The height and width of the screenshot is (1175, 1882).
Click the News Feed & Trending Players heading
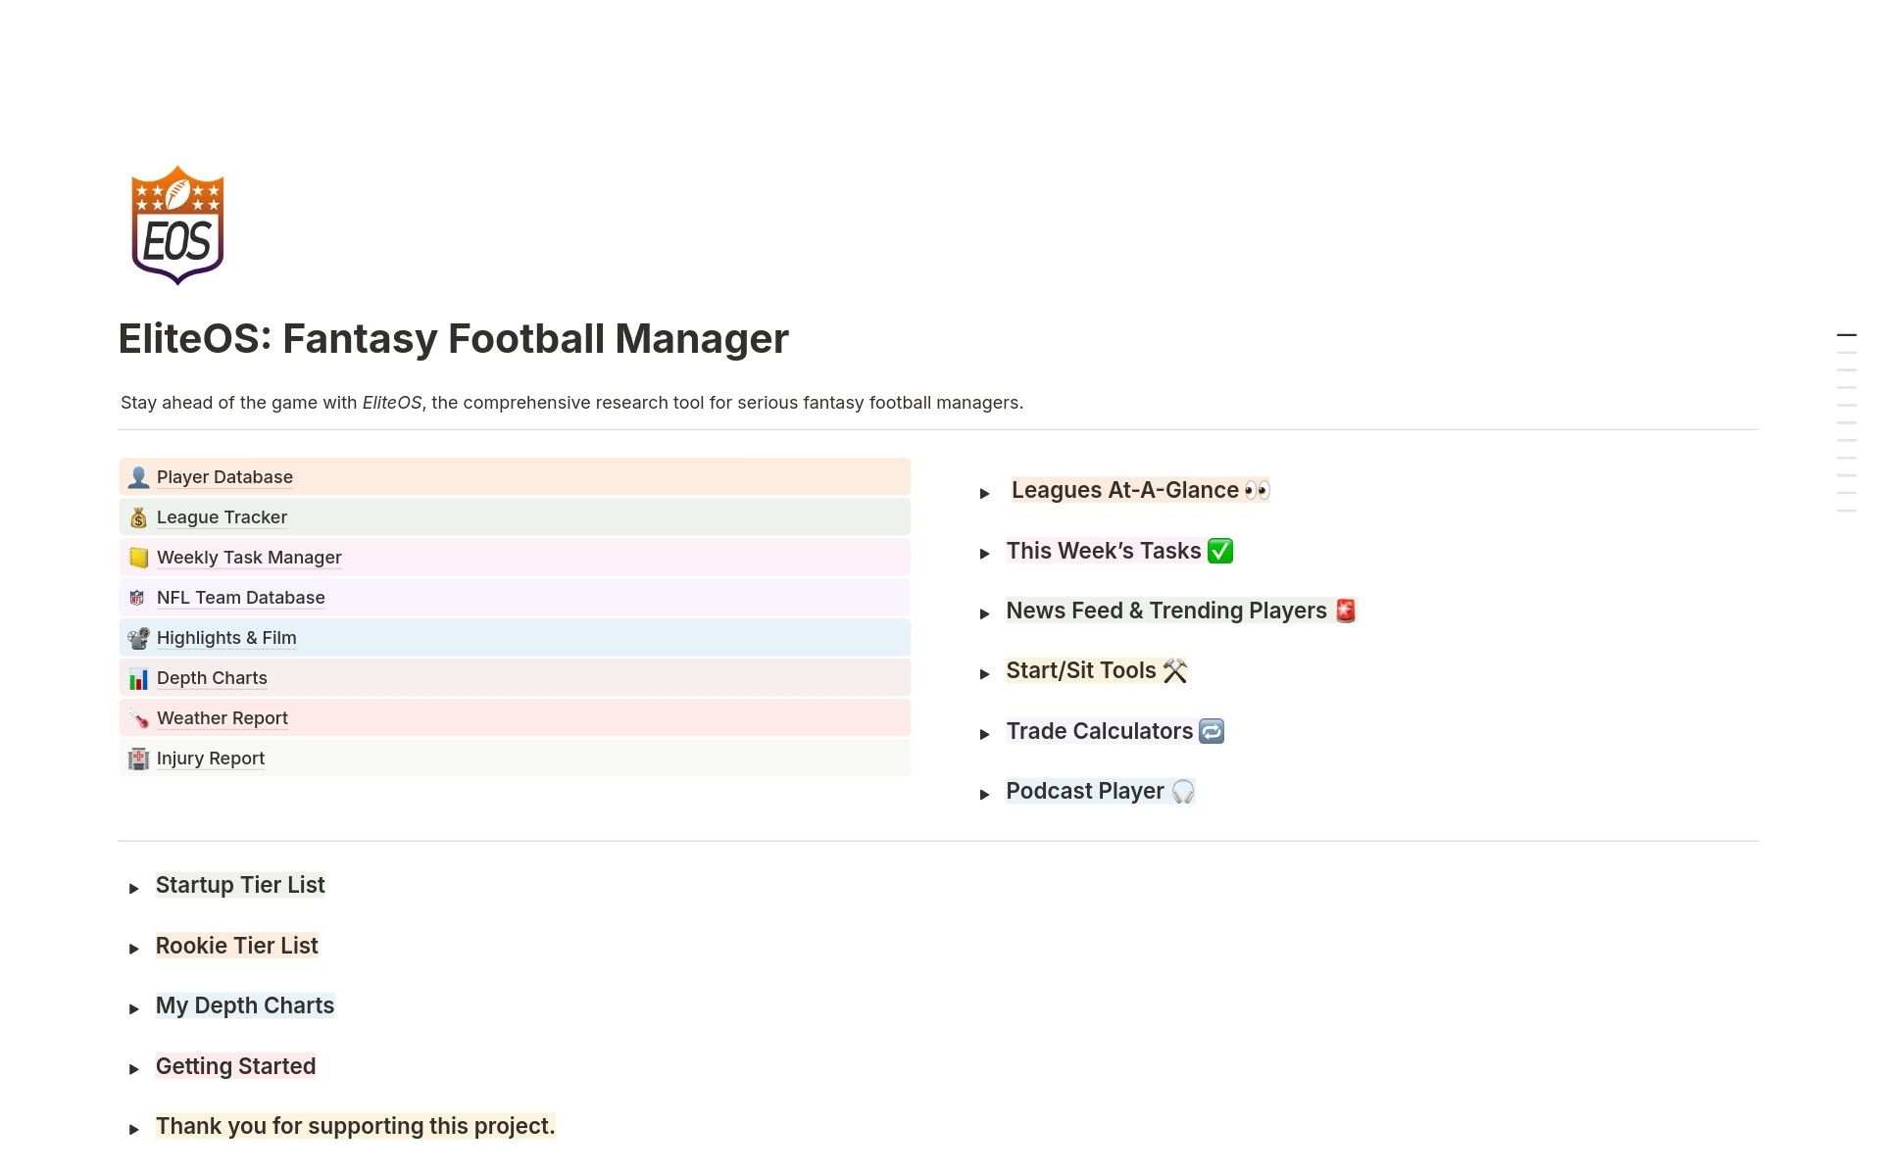point(1166,611)
